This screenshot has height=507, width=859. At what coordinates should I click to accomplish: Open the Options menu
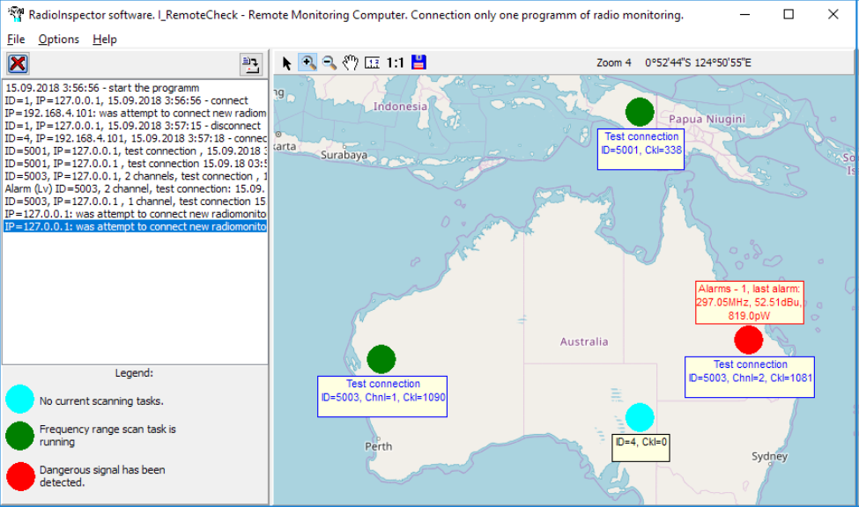59,40
